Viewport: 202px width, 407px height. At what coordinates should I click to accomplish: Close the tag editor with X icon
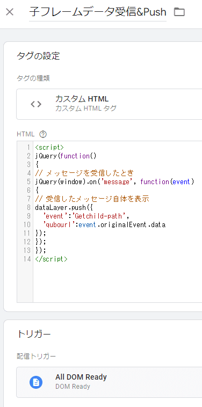(x=10, y=12)
